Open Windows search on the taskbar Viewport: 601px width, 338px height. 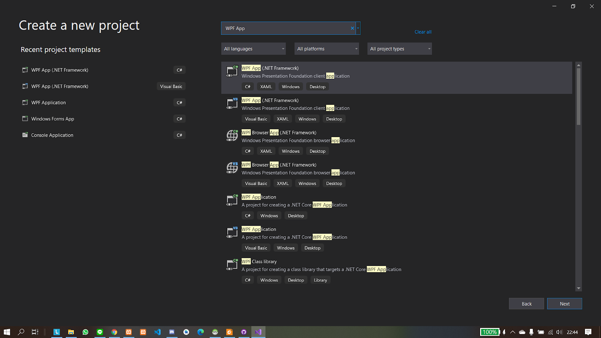point(21,332)
